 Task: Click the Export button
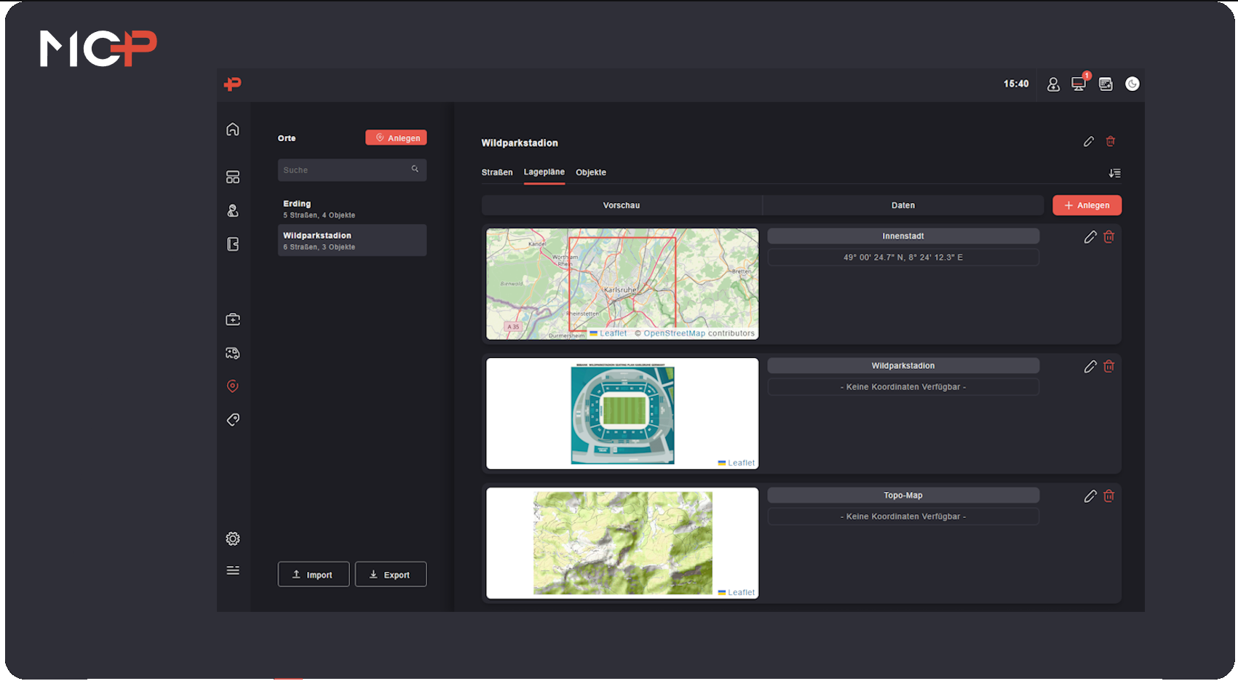coord(391,575)
